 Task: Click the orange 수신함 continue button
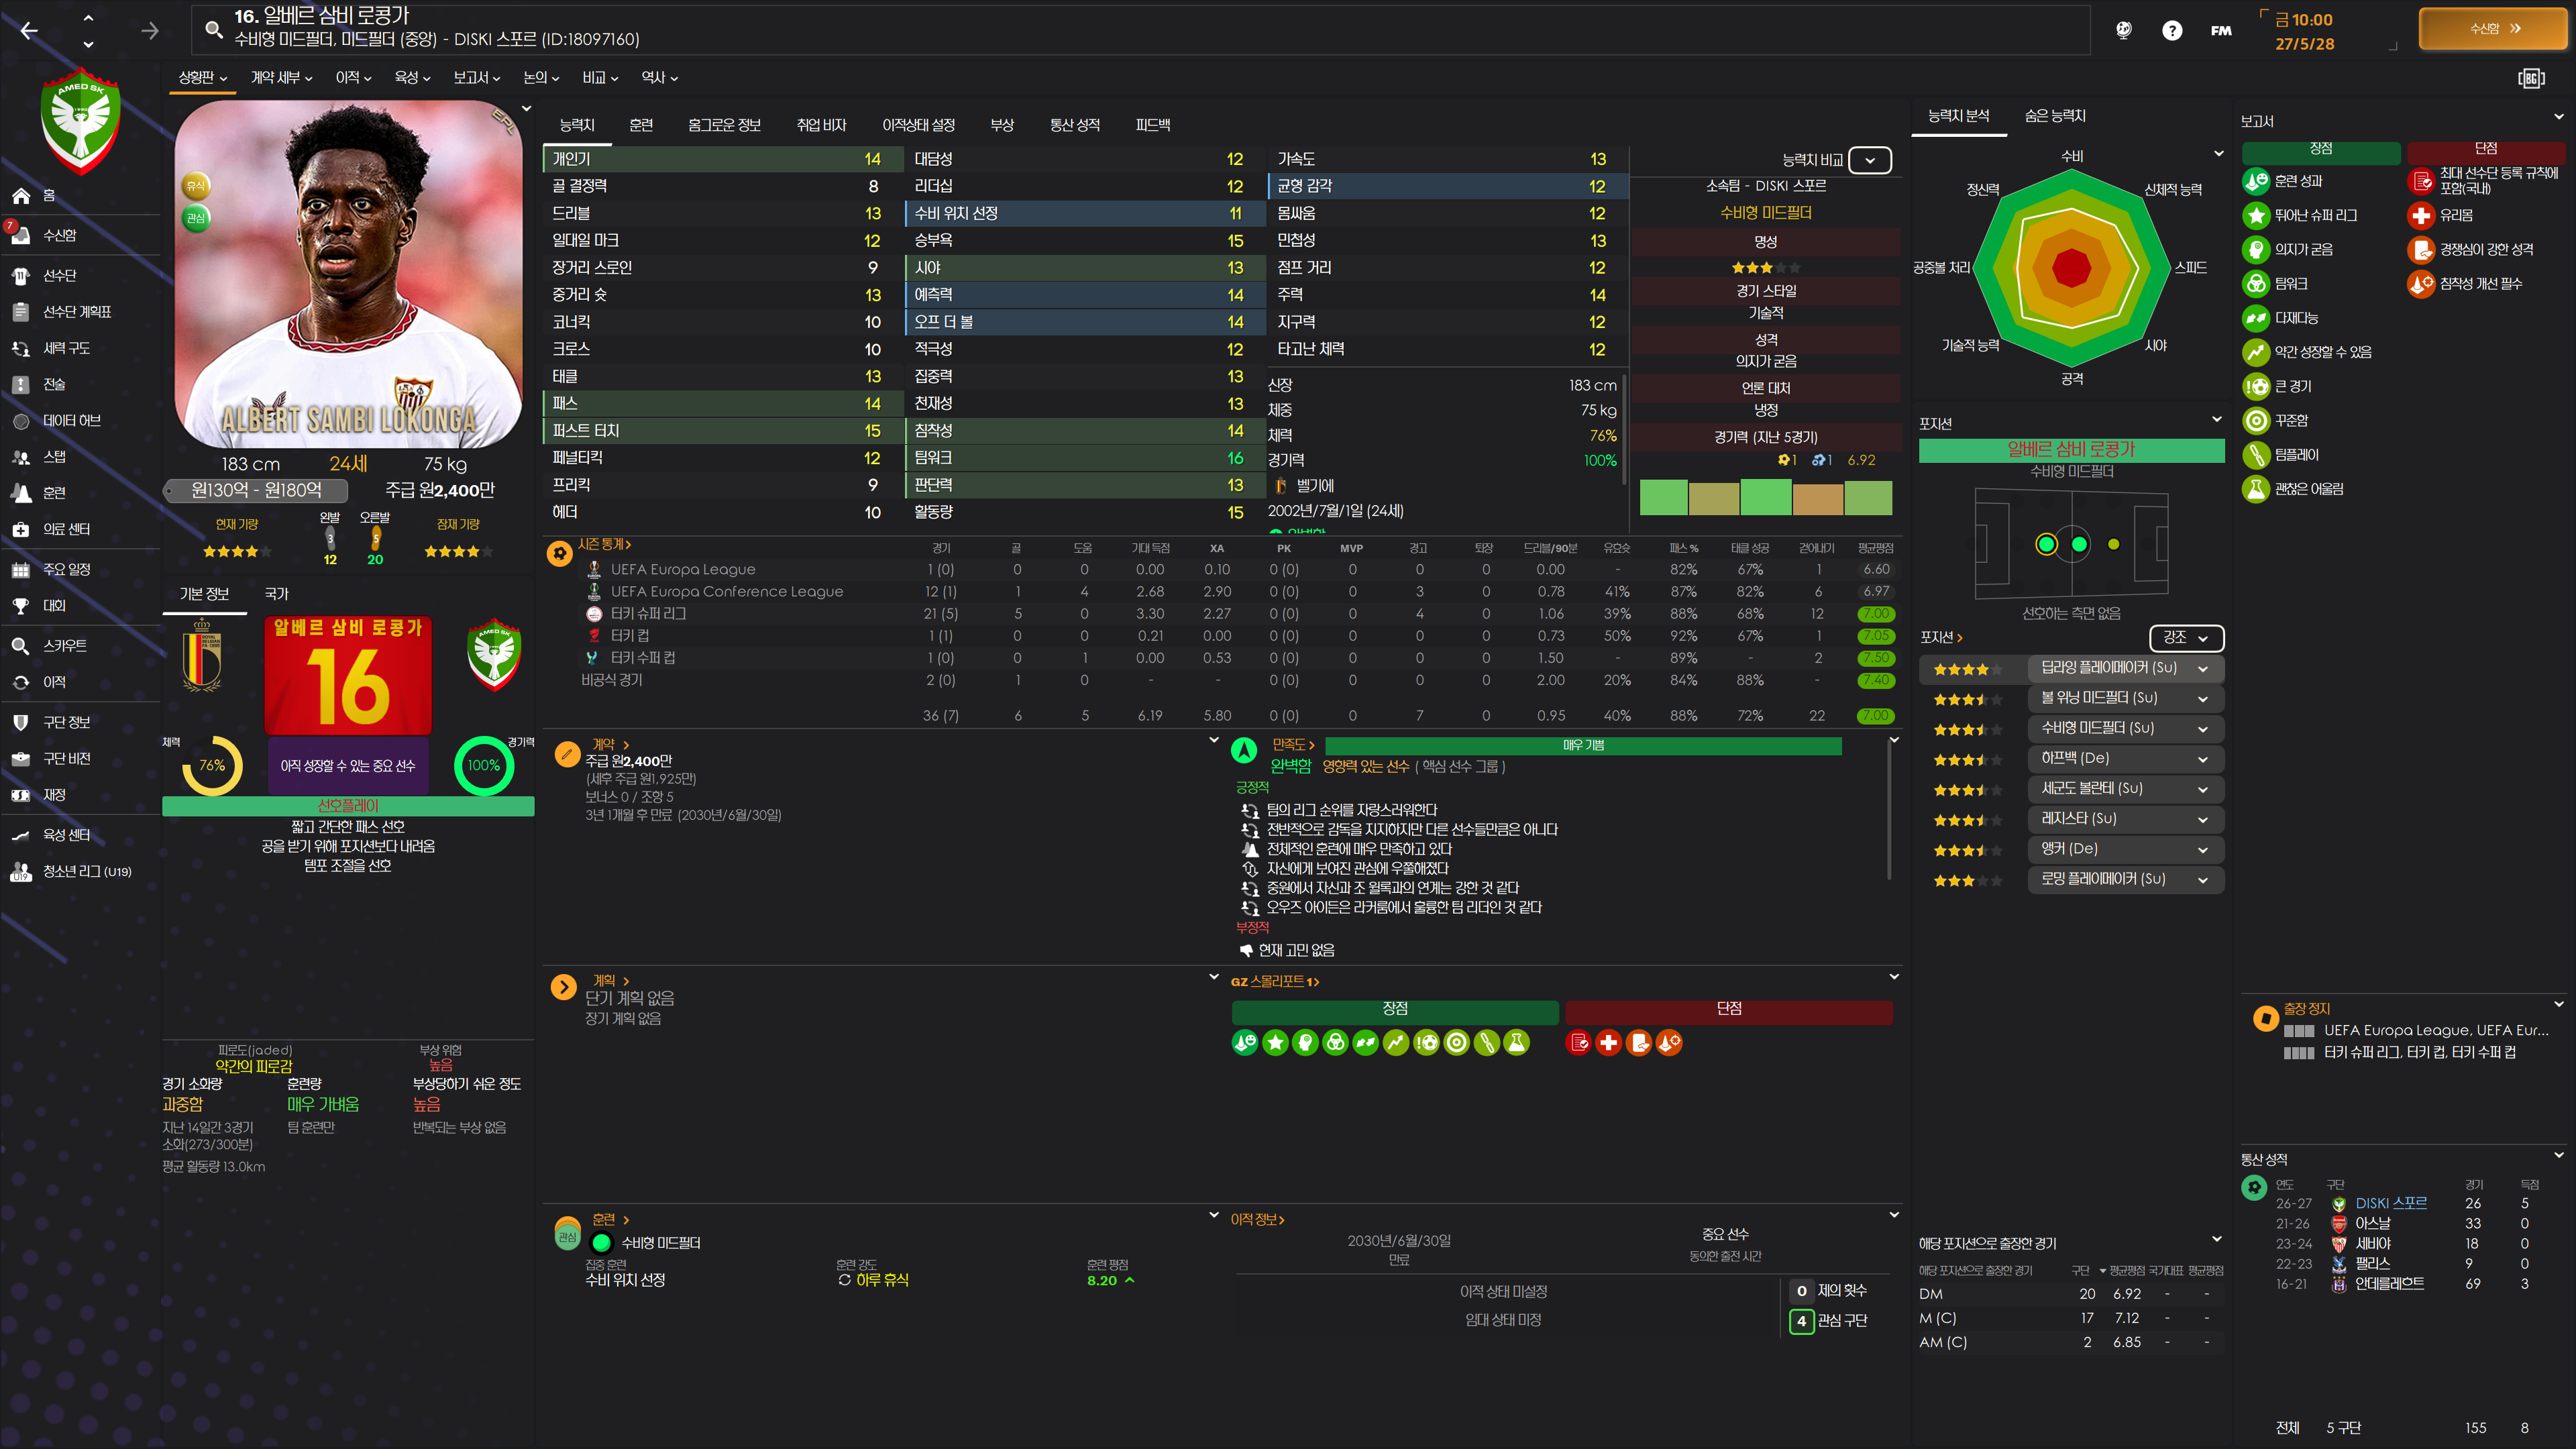coord(2493,29)
